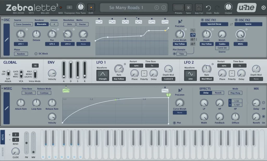Screen dimensions: 267x161
Task: Click the Guides morph source button
Action: pos(222,44)
